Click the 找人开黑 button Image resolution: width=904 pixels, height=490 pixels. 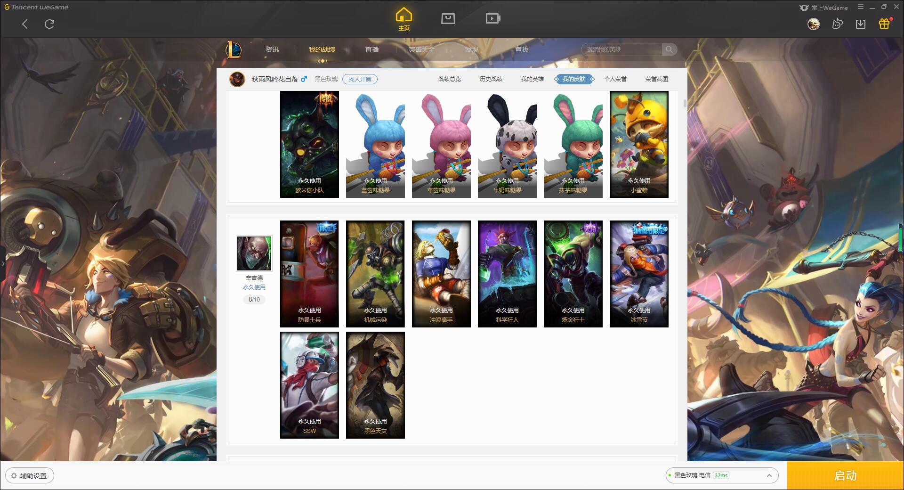click(360, 79)
